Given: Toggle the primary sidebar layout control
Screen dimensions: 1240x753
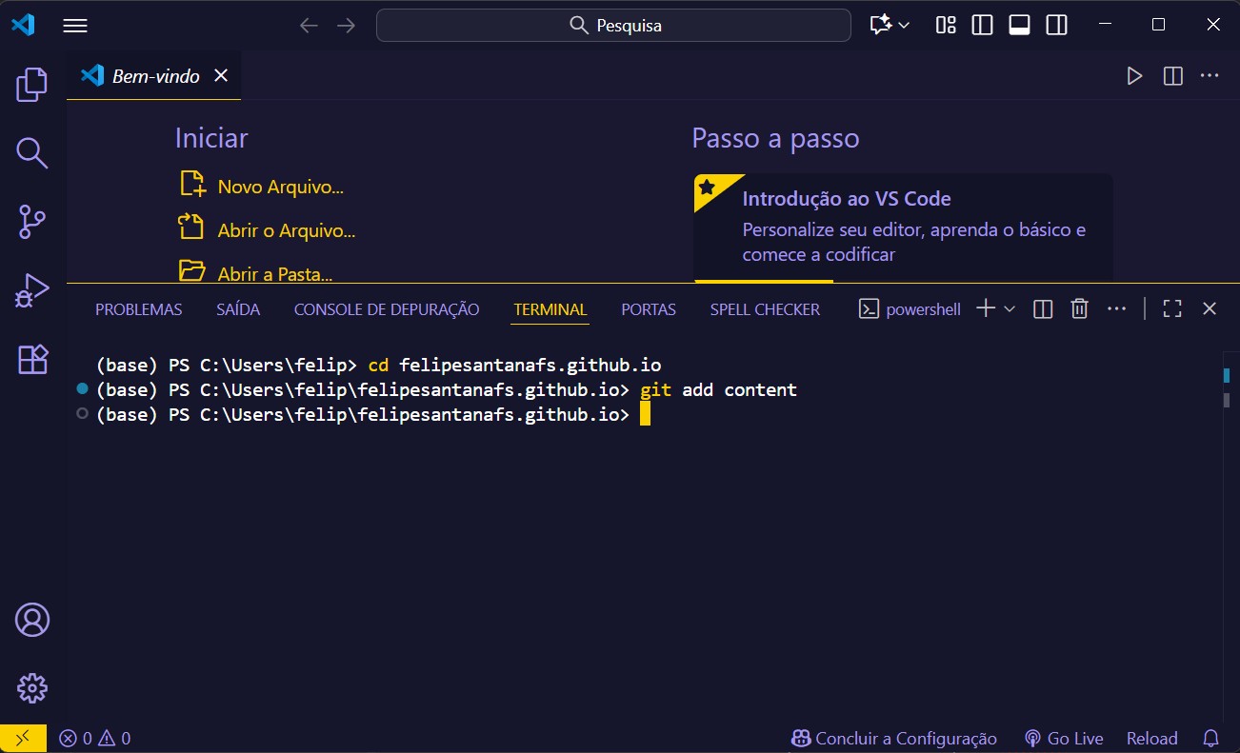Looking at the screenshot, I should point(981,25).
